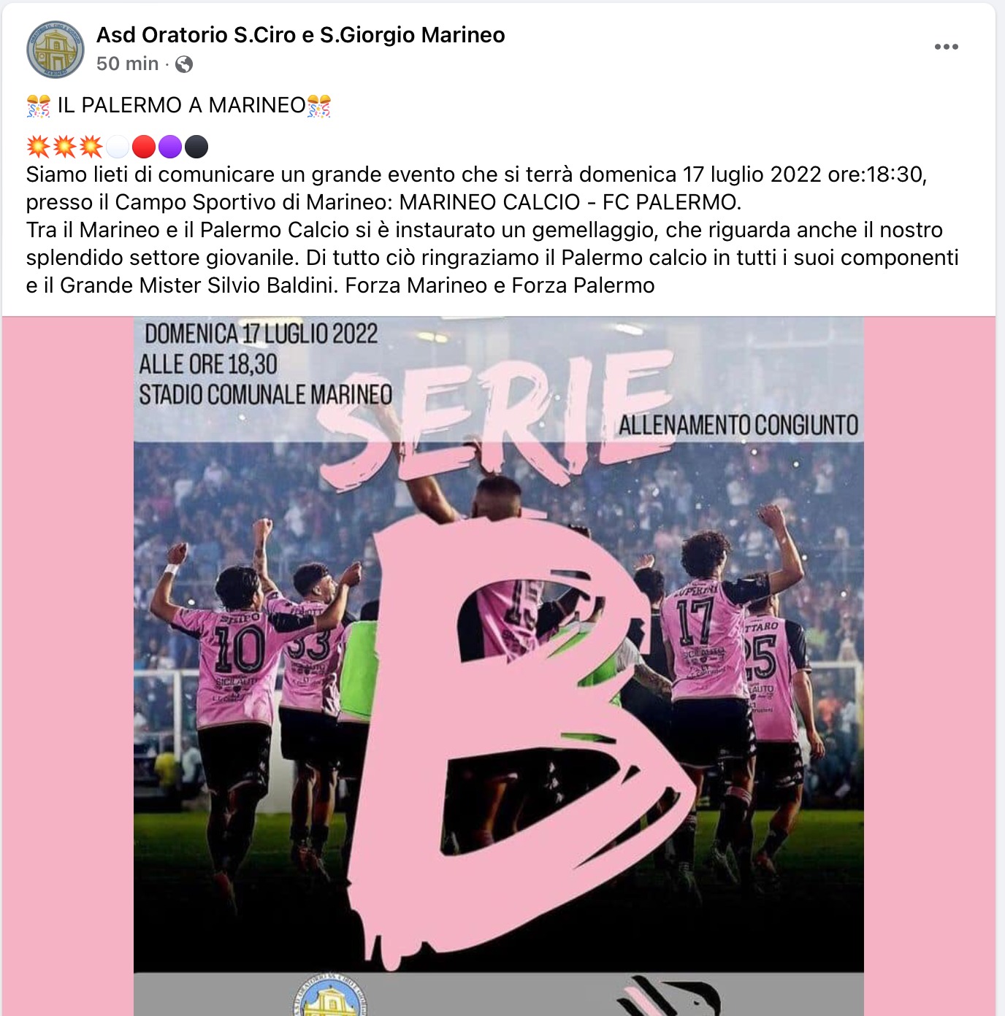Click the Palermo eagle logo on poster
This screenshot has width=1005, height=1016.
[668, 996]
